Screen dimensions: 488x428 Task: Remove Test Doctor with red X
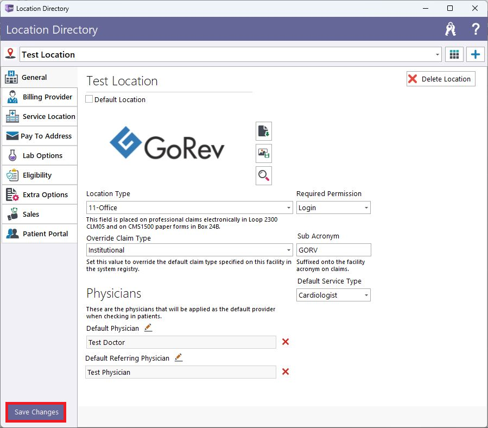[x=286, y=342]
